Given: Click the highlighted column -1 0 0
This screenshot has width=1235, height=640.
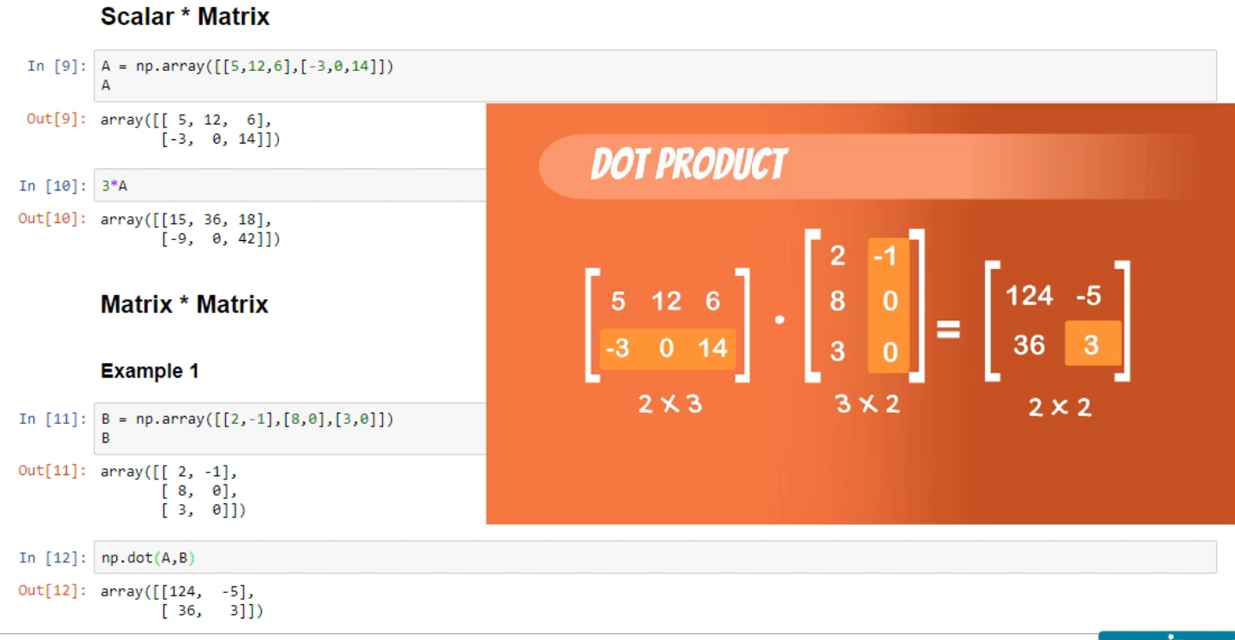Looking at the screenshot, I should click(x=888, y=303).
